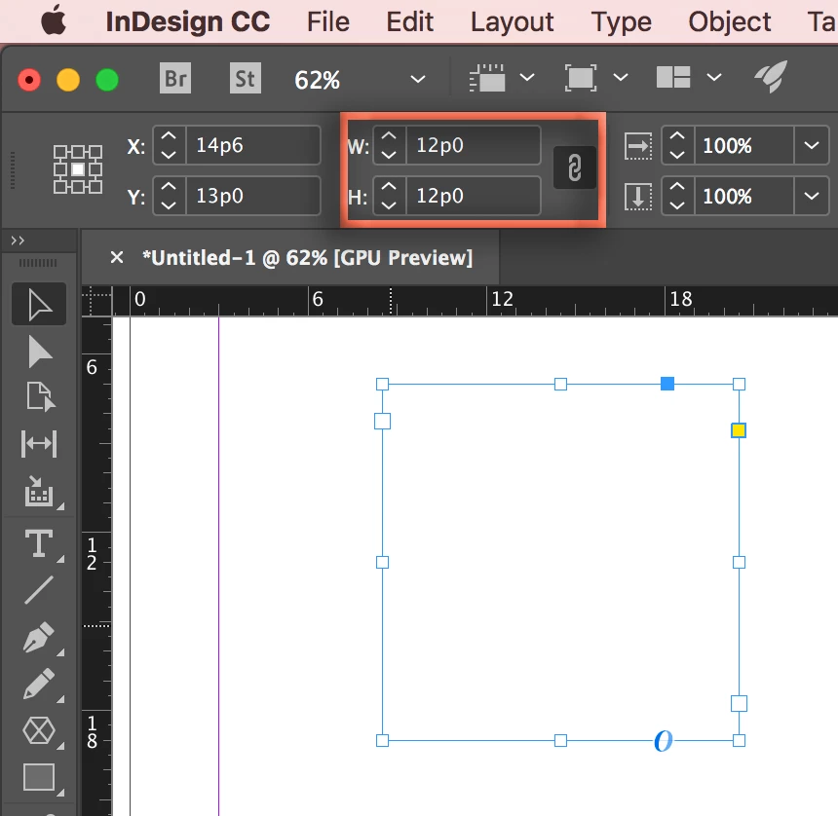Increase Scale X with up stepper arrow
Viewport: 838px width, 816px height.
tap(677, 136)
